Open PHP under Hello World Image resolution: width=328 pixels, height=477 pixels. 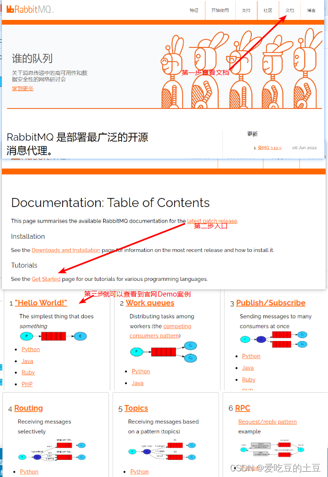(x=27, y=384)
